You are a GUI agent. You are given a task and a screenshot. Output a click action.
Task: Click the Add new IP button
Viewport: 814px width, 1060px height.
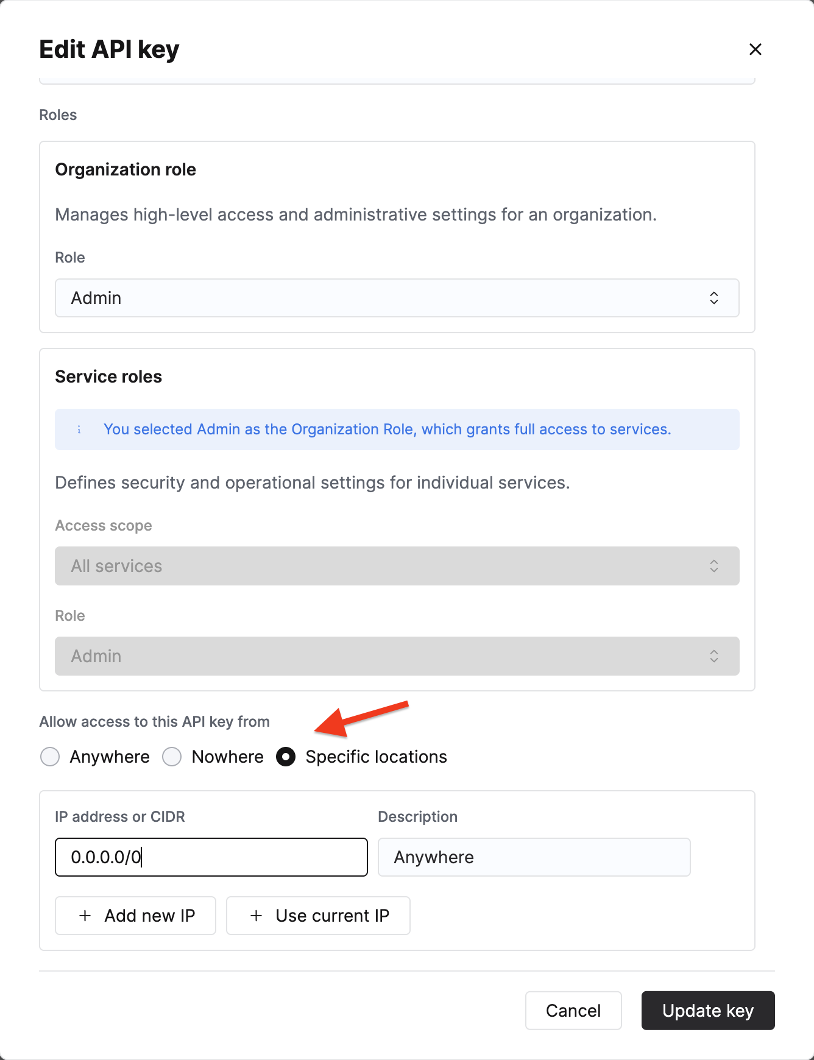click(135, 916)
